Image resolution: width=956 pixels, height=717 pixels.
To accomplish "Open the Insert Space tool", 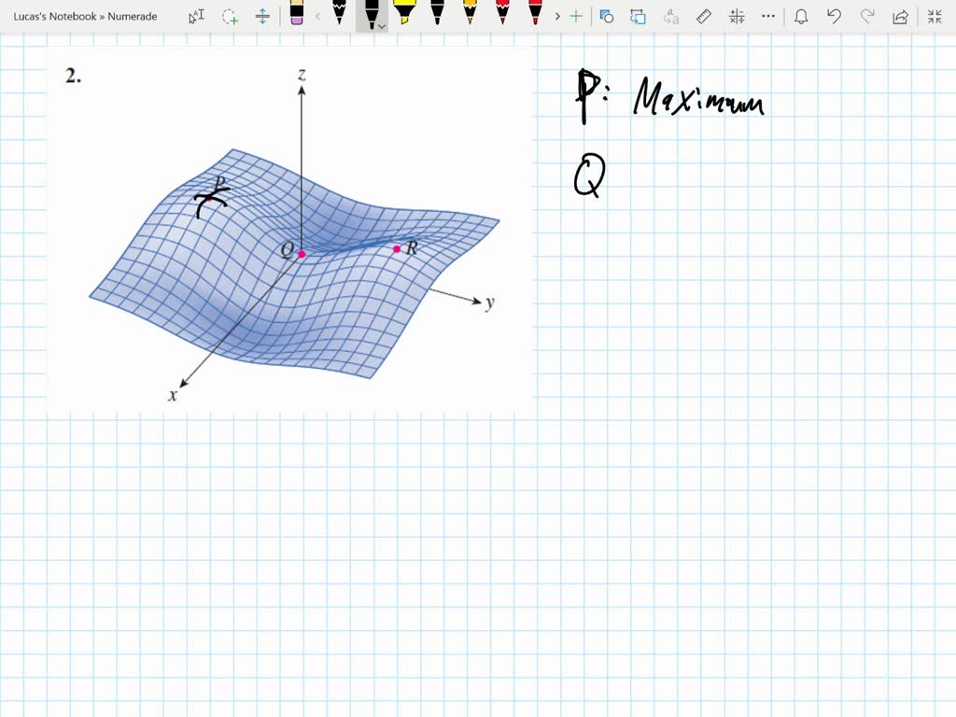I will (262, 16).
